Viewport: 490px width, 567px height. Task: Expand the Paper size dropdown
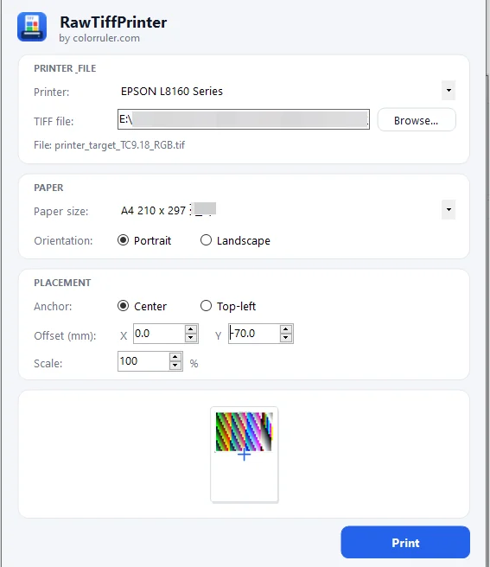(449, 210)
